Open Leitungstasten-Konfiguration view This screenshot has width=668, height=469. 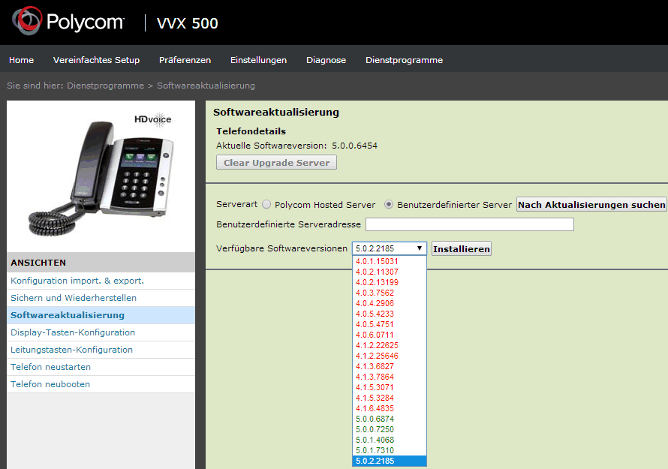tap(101, 350)
